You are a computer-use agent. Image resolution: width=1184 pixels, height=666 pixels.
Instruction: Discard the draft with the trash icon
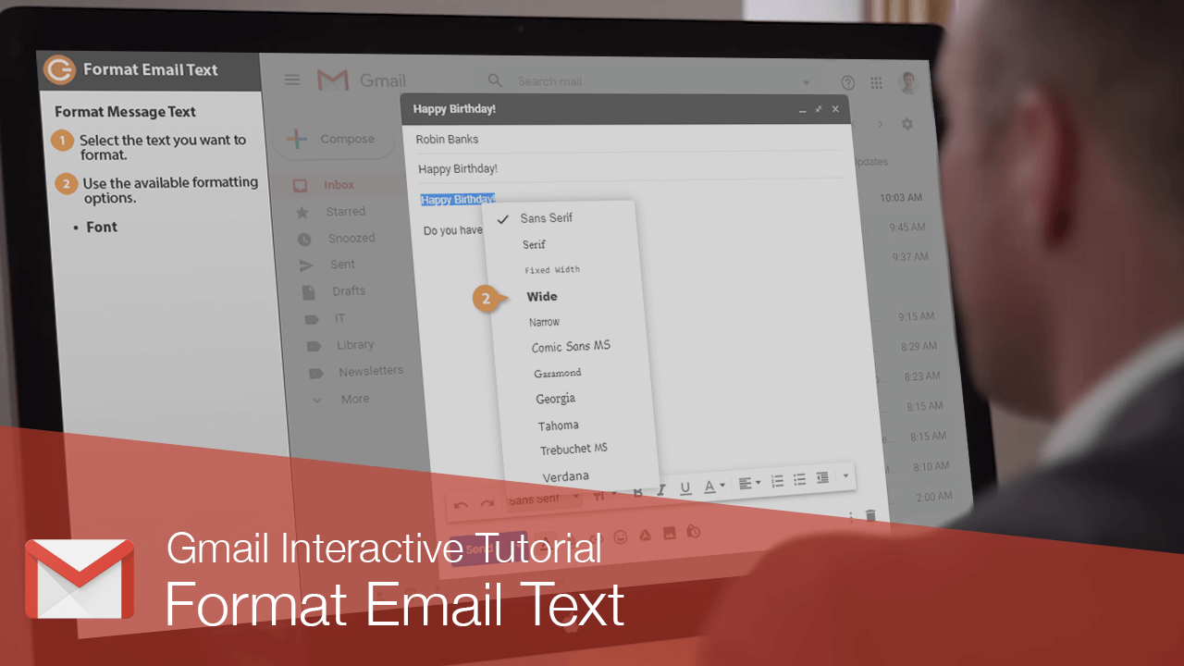click(x=870, y=515)
